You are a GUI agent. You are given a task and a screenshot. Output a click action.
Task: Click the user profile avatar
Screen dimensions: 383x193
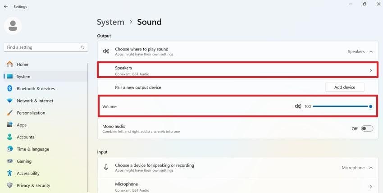click(x=13, y=26)
